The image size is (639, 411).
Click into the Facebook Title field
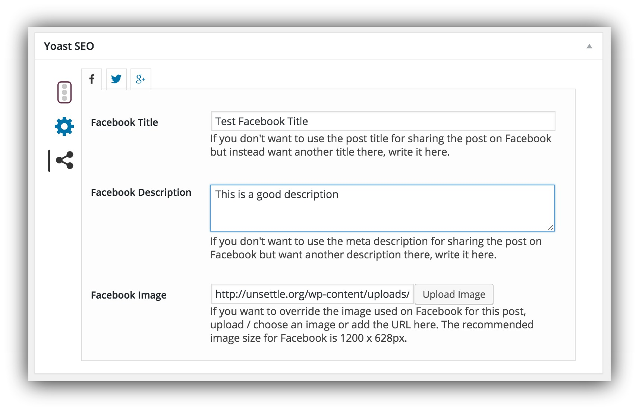click(x=383, y=121)
